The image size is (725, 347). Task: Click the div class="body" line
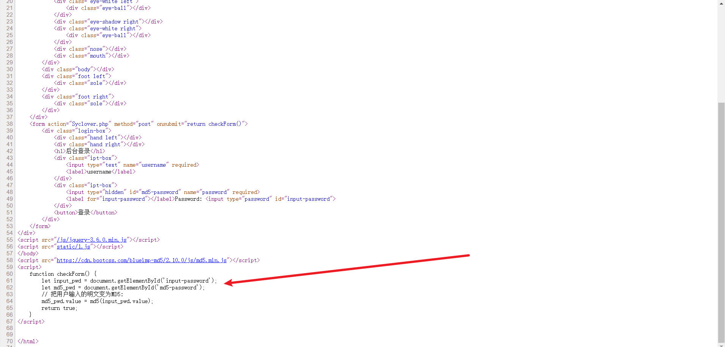tap(78, 69)
